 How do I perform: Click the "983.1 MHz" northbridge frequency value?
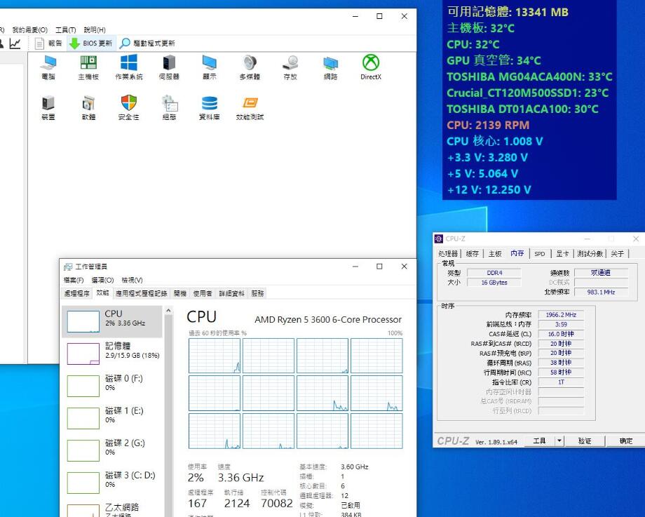coord(601,293)
